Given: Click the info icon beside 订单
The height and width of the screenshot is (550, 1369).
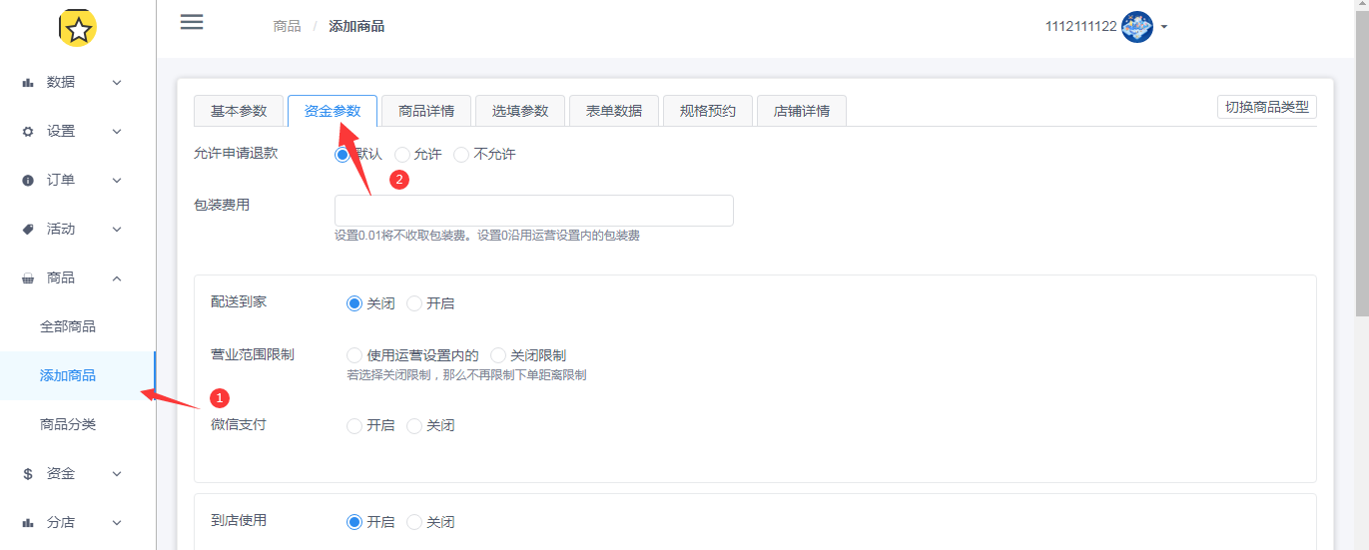Looking at the screenshot, I should point(28,181).
